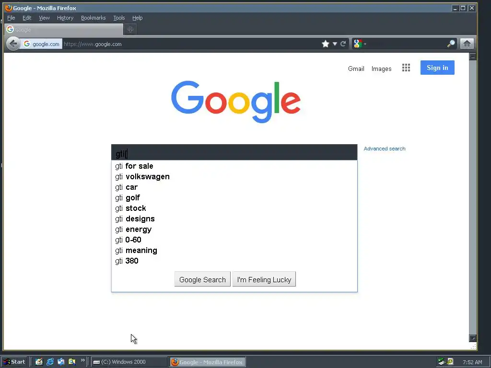Switch to (C:) Windows 2000 taskbar window
Screen dimensions: 491x368
(129, 362)
